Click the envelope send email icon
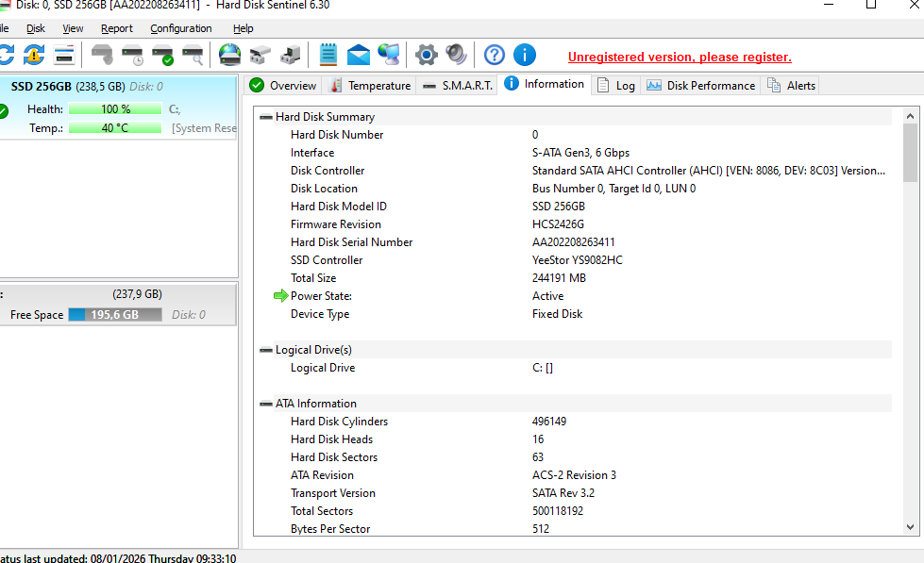924x563 pixels. [359, 55]
